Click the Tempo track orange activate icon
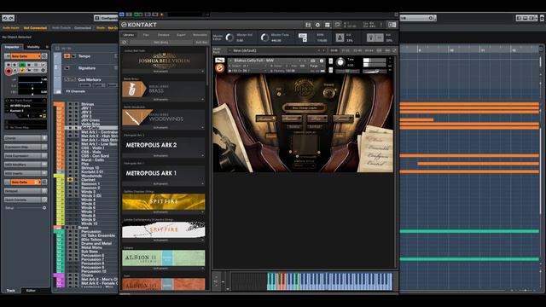The height and width of the screenshot is (307, 546). pos(67,56)
